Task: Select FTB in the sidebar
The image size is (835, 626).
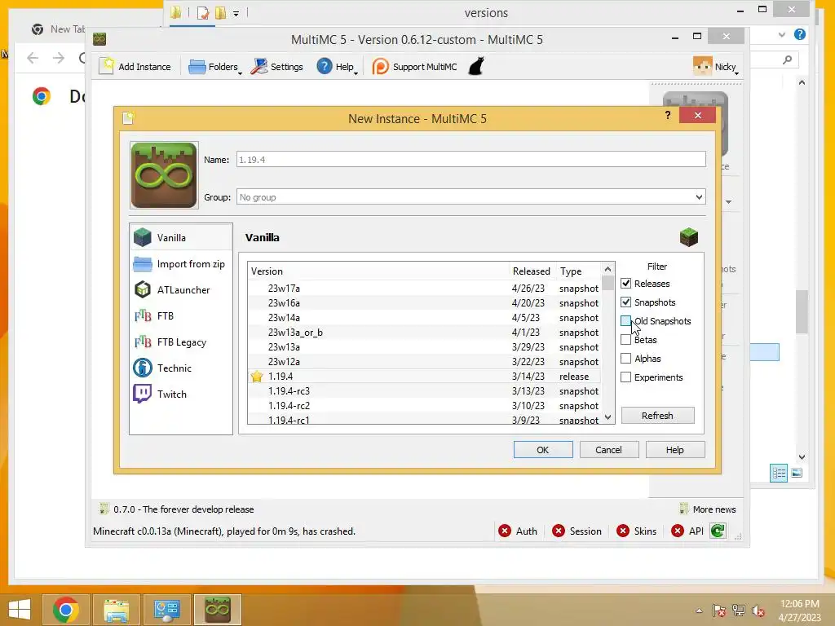Action: coord(181,315)
